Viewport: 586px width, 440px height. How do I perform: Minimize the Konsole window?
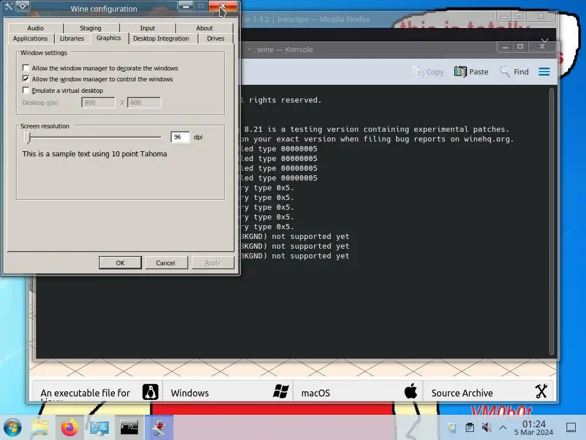(505, 47)
